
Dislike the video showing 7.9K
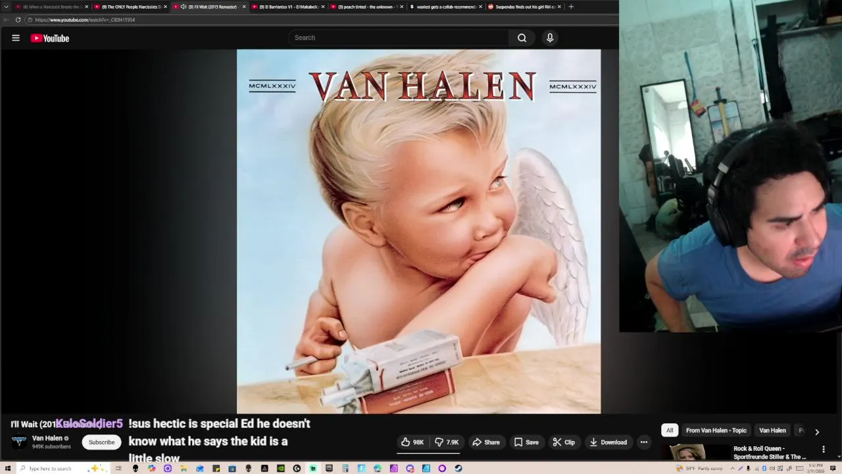(x=447, y=442)
